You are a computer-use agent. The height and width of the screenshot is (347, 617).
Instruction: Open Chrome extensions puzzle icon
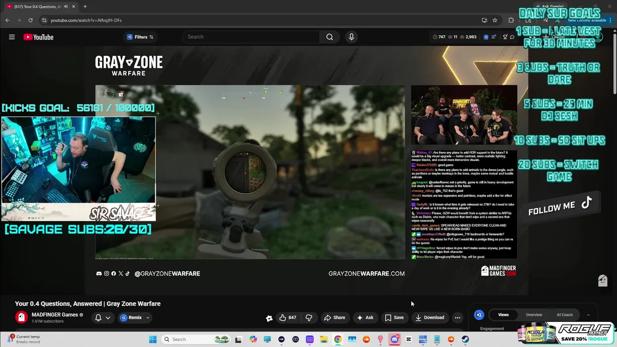511,20
